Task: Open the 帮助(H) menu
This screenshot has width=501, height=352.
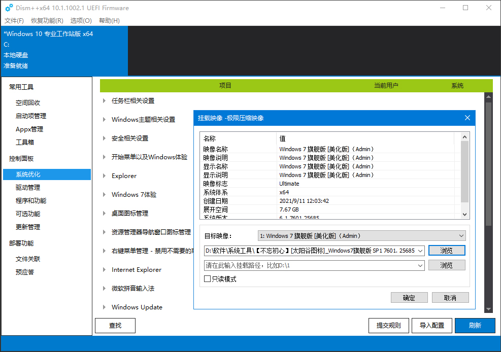Action: (109, 21)
